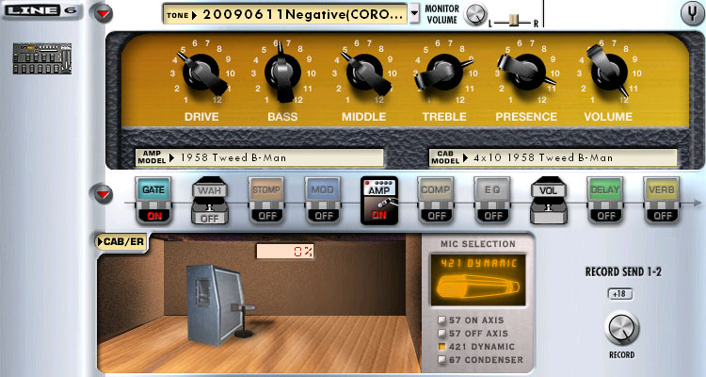Click the floor pedalboard thumbnail icon
The height and width of the screenshot is (377, 706).
tap(41, 58)
